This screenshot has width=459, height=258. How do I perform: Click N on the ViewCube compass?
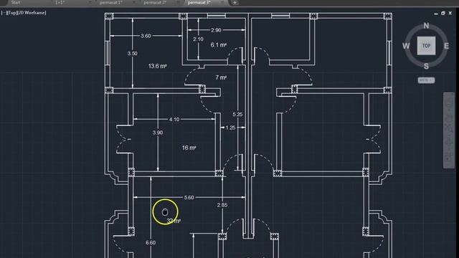(426, 26)
